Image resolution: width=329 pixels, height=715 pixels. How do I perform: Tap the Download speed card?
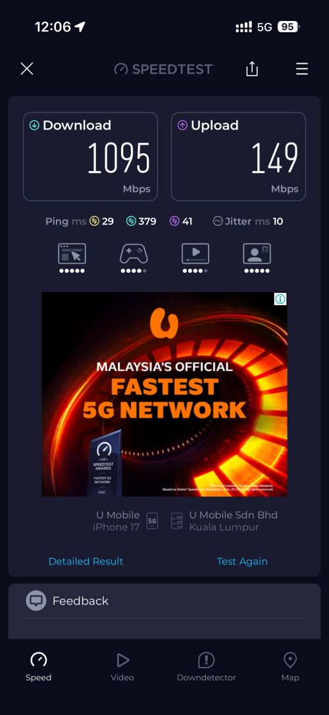[90, 157]
